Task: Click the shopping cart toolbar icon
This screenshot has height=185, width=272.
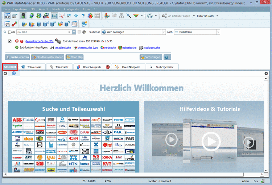Action: click(15, 16)
